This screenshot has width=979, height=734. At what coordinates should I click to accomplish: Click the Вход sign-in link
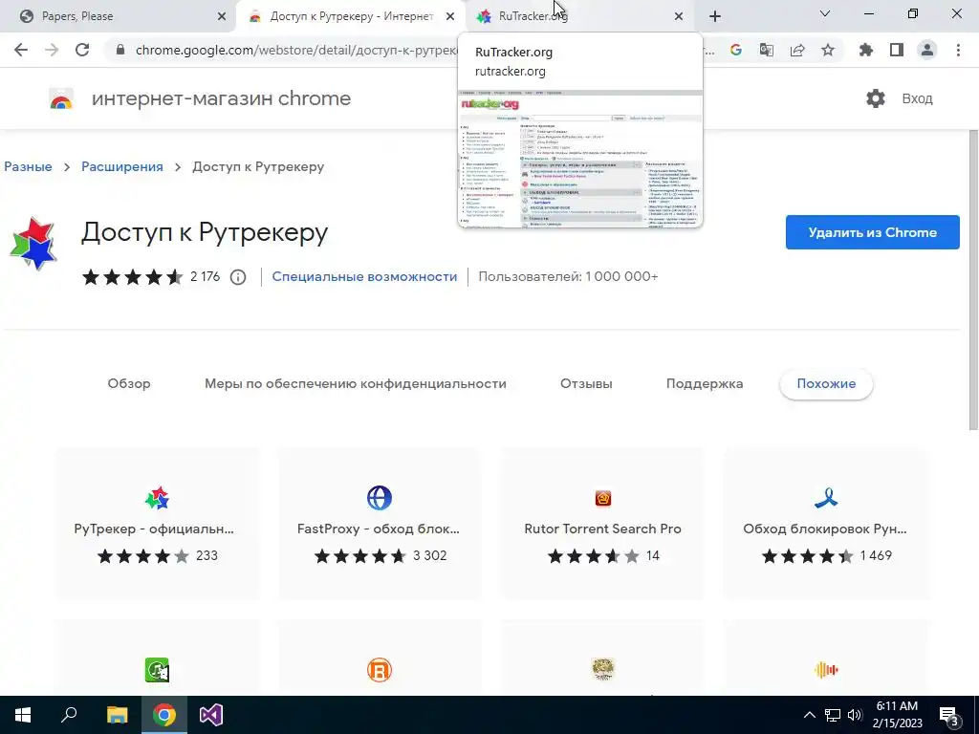917,98
